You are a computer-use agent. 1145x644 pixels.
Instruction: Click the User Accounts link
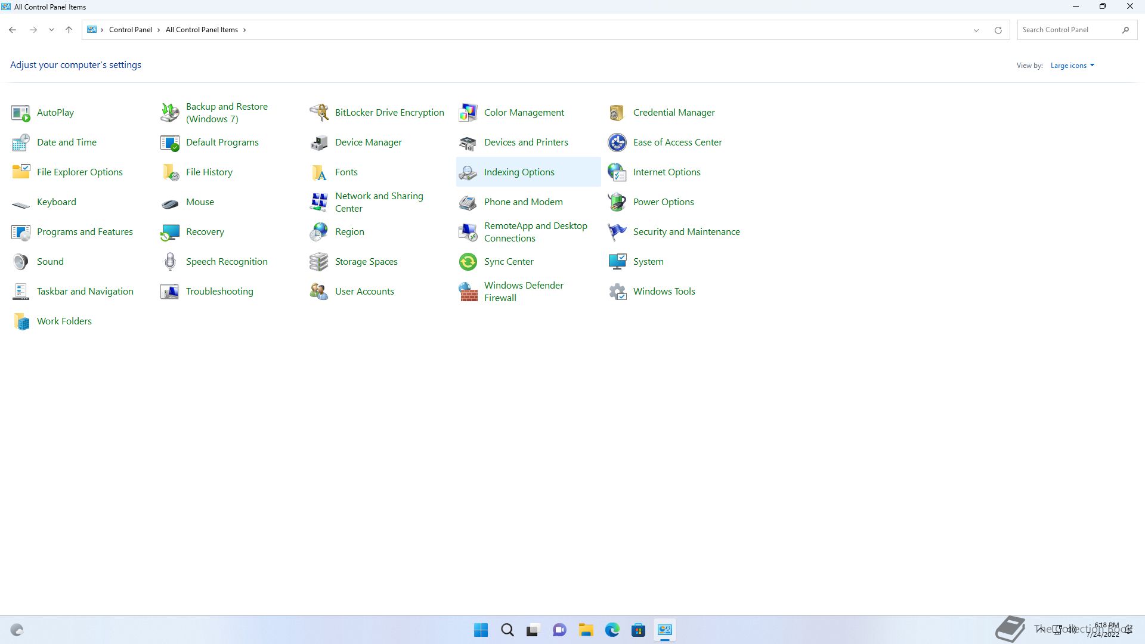364,292
